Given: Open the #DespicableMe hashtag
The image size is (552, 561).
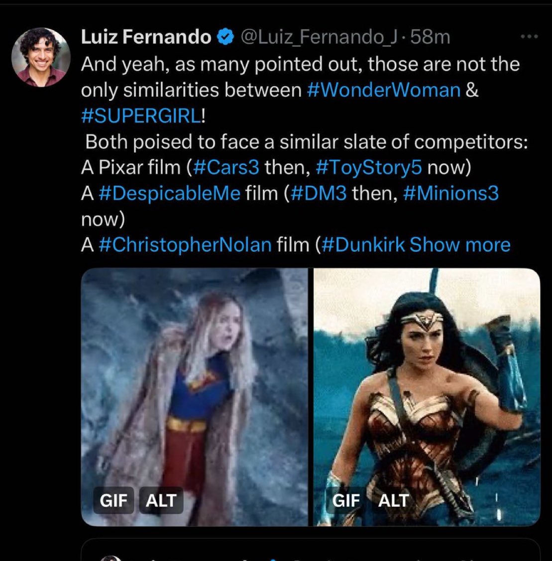Looking at the screenshot, I should point(169,193).
